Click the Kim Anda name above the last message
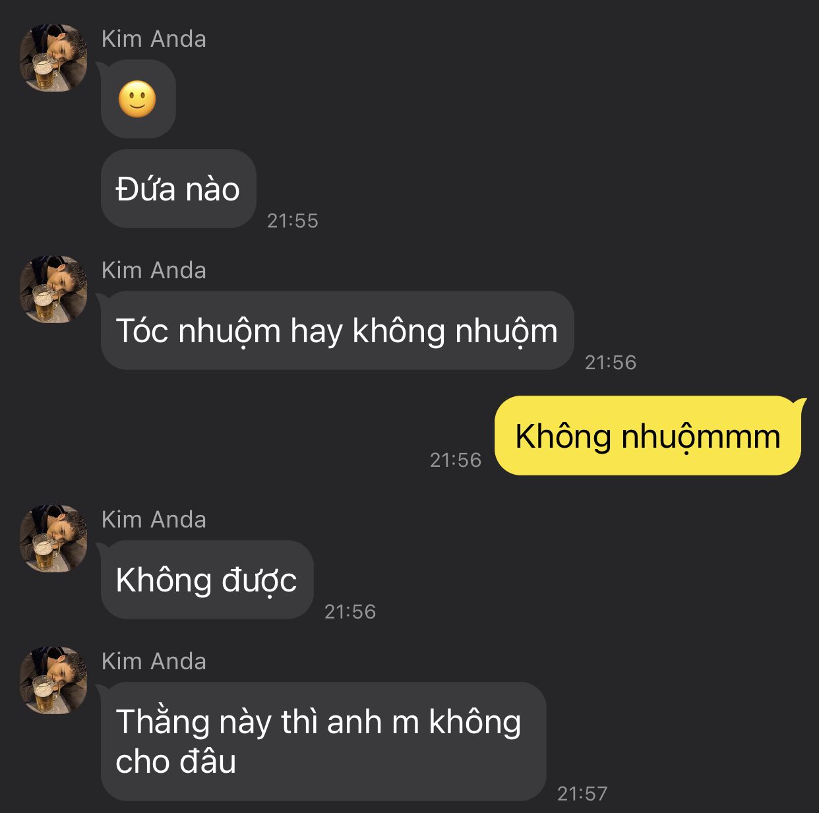Screen dimensions: 819x813 point(154,661)
